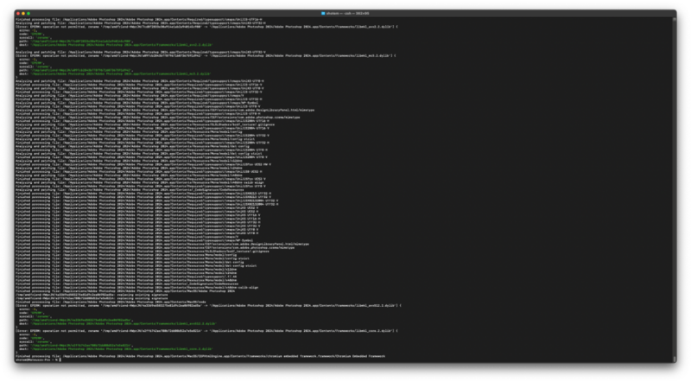
Task: Minimize the terminal with the yellow button
Action: (23, 13)
